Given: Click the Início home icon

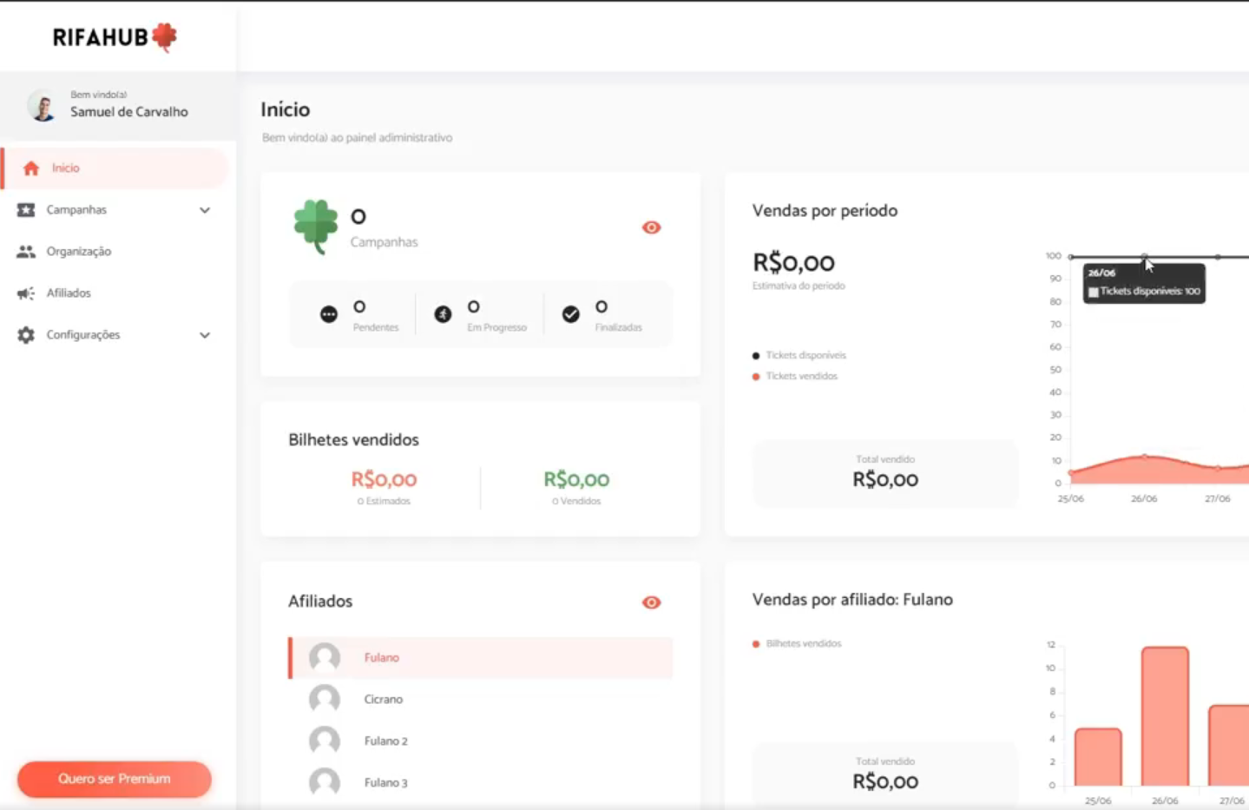Looking at the screenshot, I should click(31, 168).
